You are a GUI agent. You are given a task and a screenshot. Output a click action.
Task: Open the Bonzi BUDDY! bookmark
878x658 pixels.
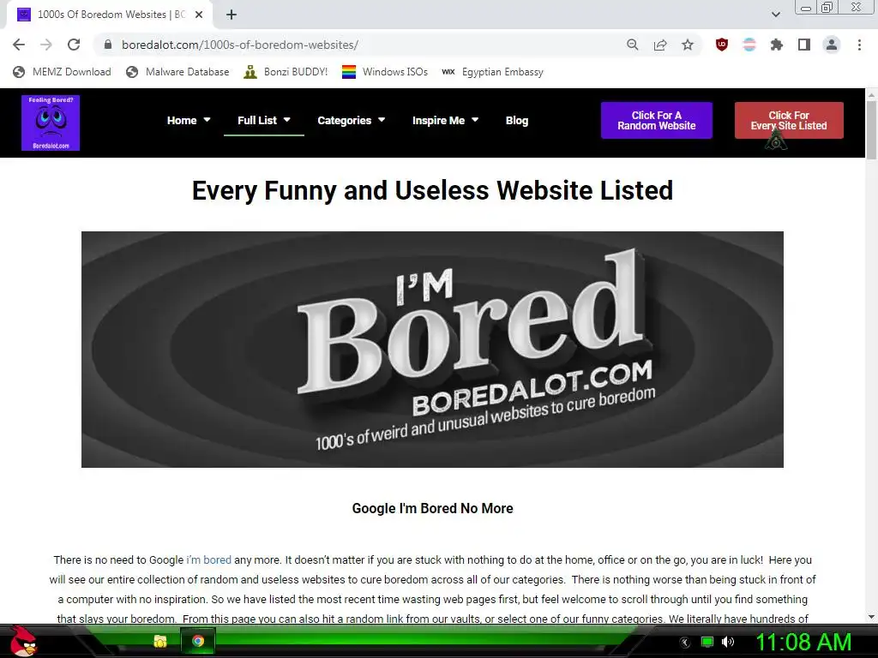286,72
